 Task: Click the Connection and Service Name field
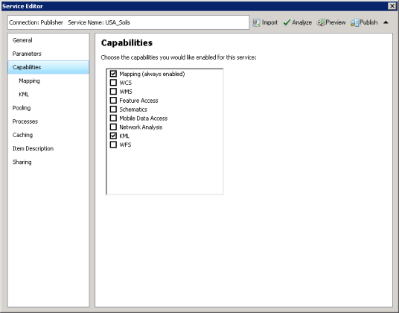point(128,22)
